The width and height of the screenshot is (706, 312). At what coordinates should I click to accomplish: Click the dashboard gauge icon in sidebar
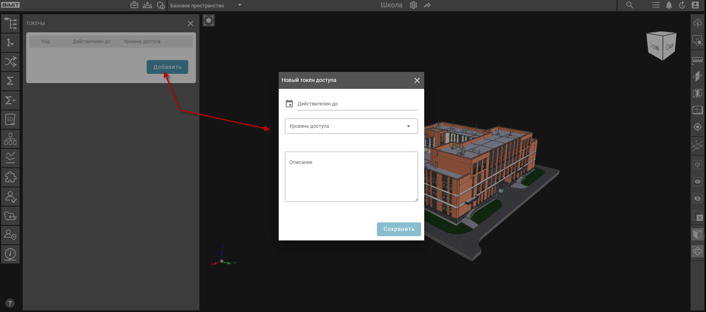[x=10, y=254]
